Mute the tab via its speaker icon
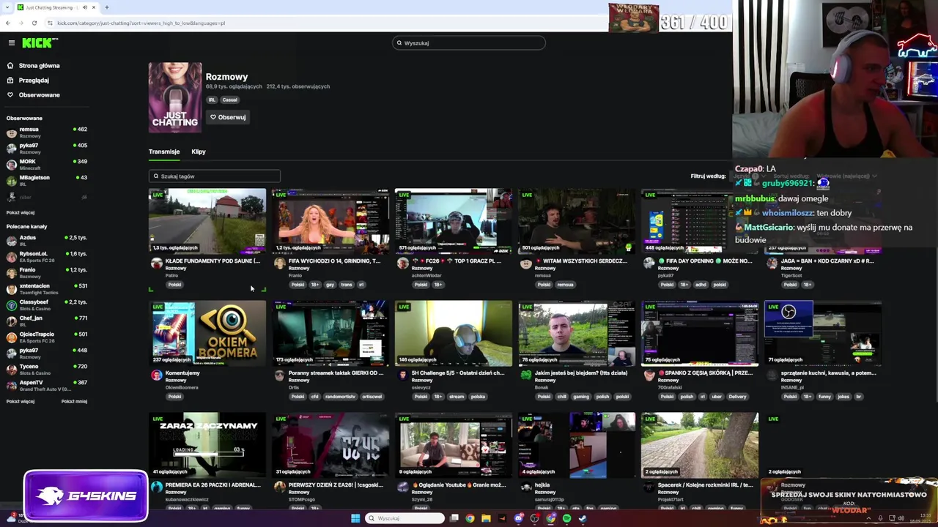This screenshot has width=938, height=527. coord(84,7)
